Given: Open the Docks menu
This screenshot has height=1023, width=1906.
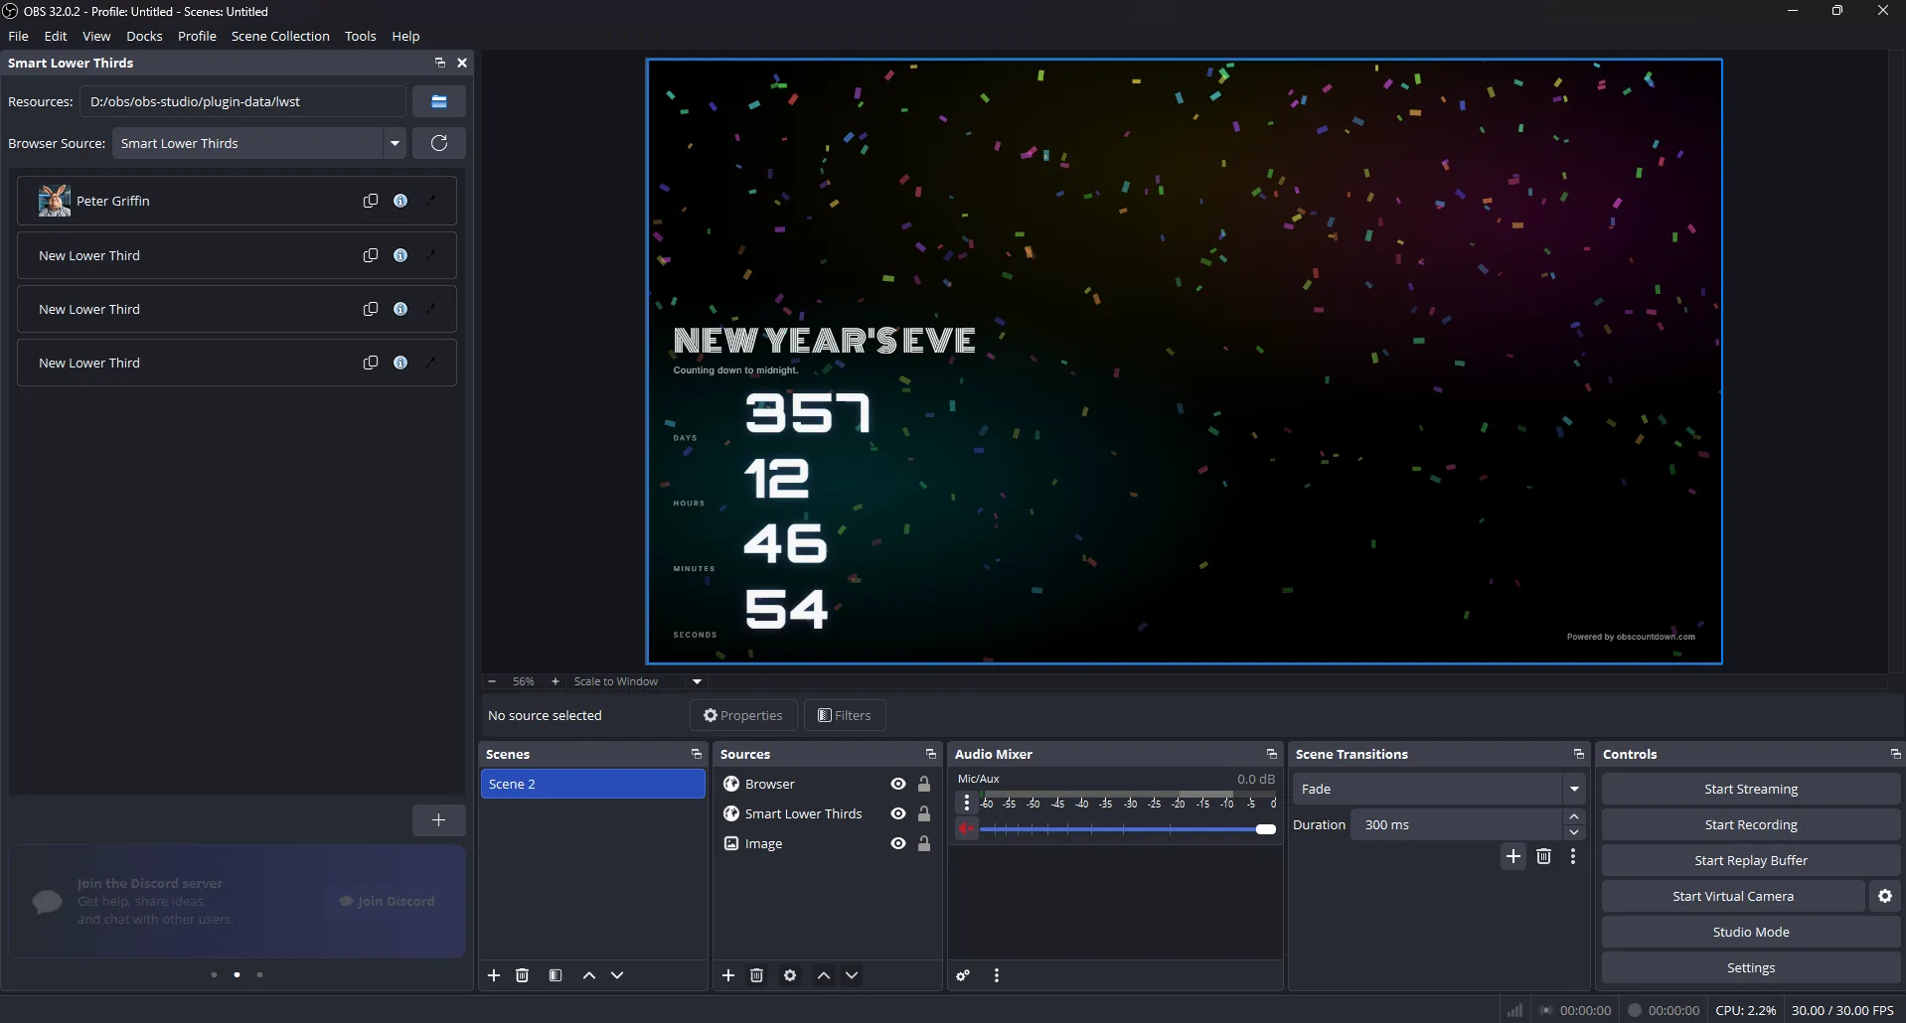Looking at the screenshot, I should point(144,36).
